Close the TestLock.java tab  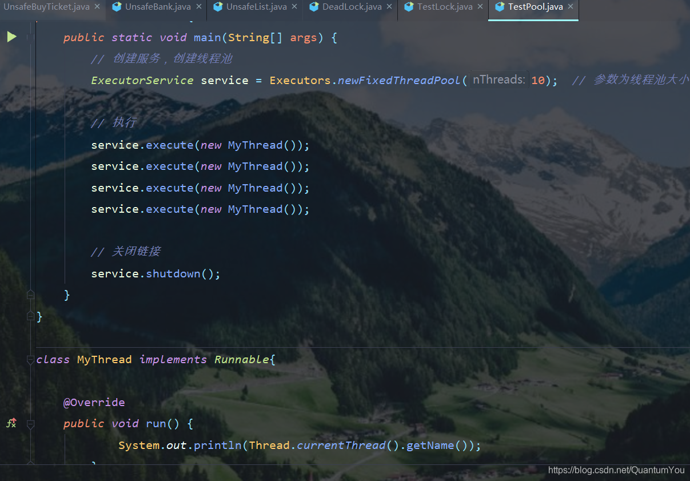pos(480,7)
